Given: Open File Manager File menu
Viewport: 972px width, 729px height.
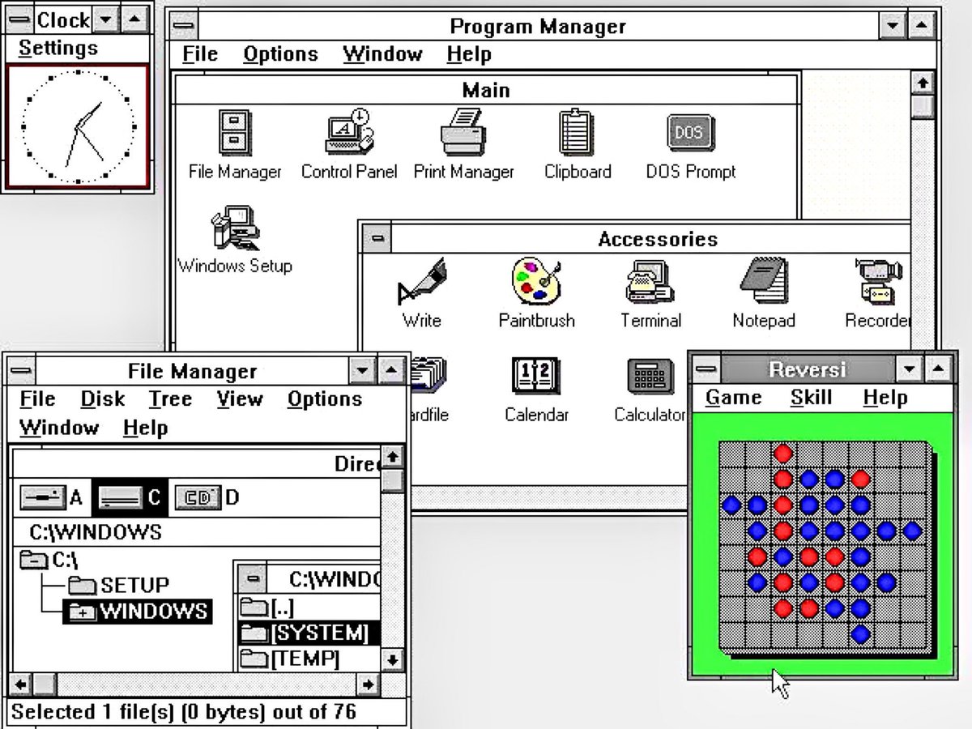Looking at the screenshot, I should point(37,399).
